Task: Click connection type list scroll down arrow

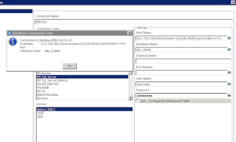Action: [130, 98]
